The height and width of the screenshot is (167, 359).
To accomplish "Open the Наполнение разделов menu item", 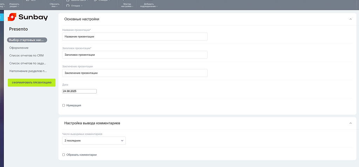I will (28, 71).
